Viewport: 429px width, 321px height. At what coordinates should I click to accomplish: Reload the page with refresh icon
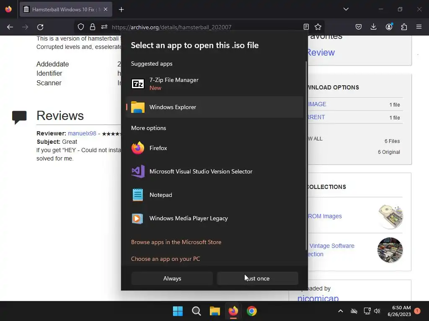click(x=40, y=27)
